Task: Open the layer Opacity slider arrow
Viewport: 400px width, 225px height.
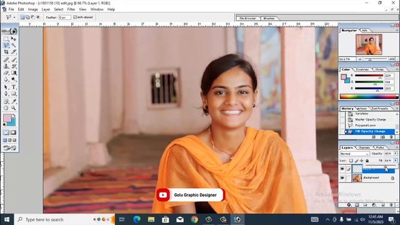Action: 396,154
